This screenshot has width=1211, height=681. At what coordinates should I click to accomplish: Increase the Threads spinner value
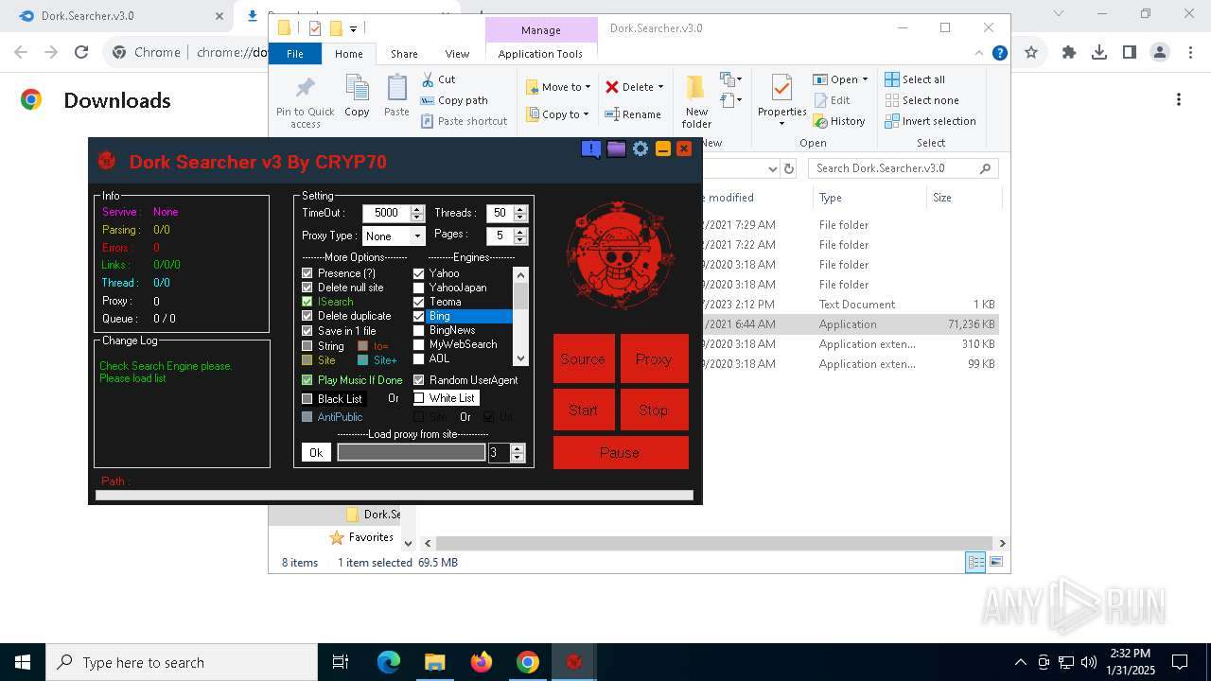coord(519,209)
